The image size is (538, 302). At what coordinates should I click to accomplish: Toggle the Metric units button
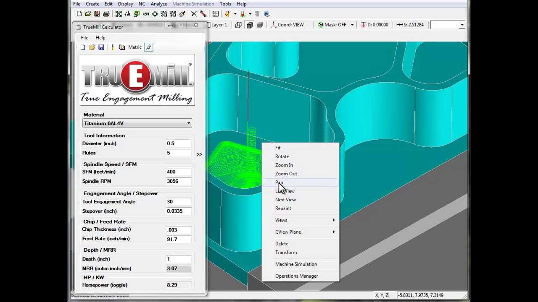tap(135, 47)
